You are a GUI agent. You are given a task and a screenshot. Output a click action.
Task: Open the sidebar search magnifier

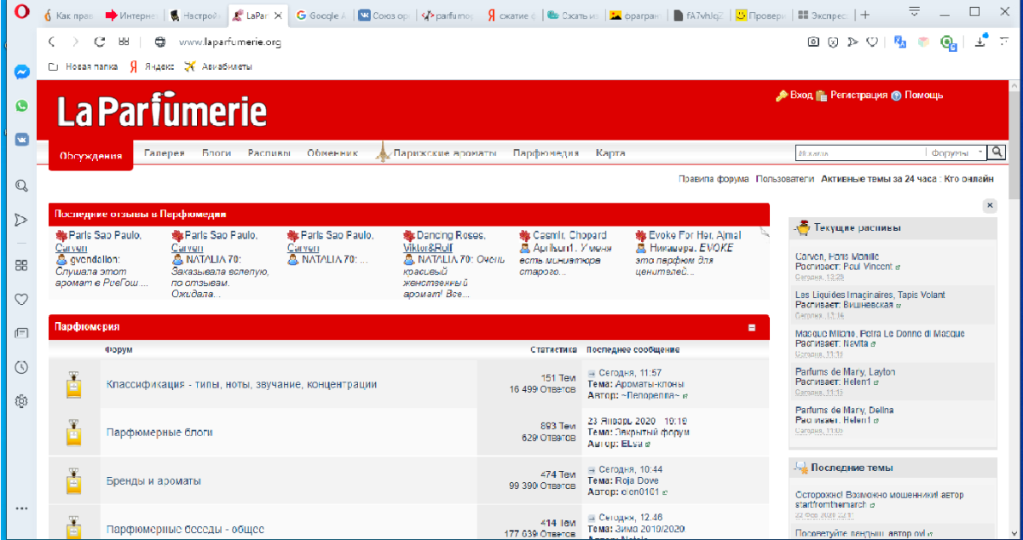tap(21, 186)
